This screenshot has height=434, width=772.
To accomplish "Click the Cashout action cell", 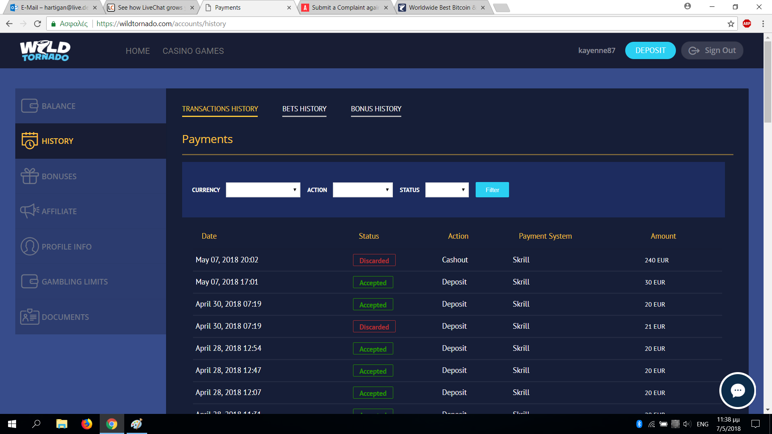I will 455,260.
